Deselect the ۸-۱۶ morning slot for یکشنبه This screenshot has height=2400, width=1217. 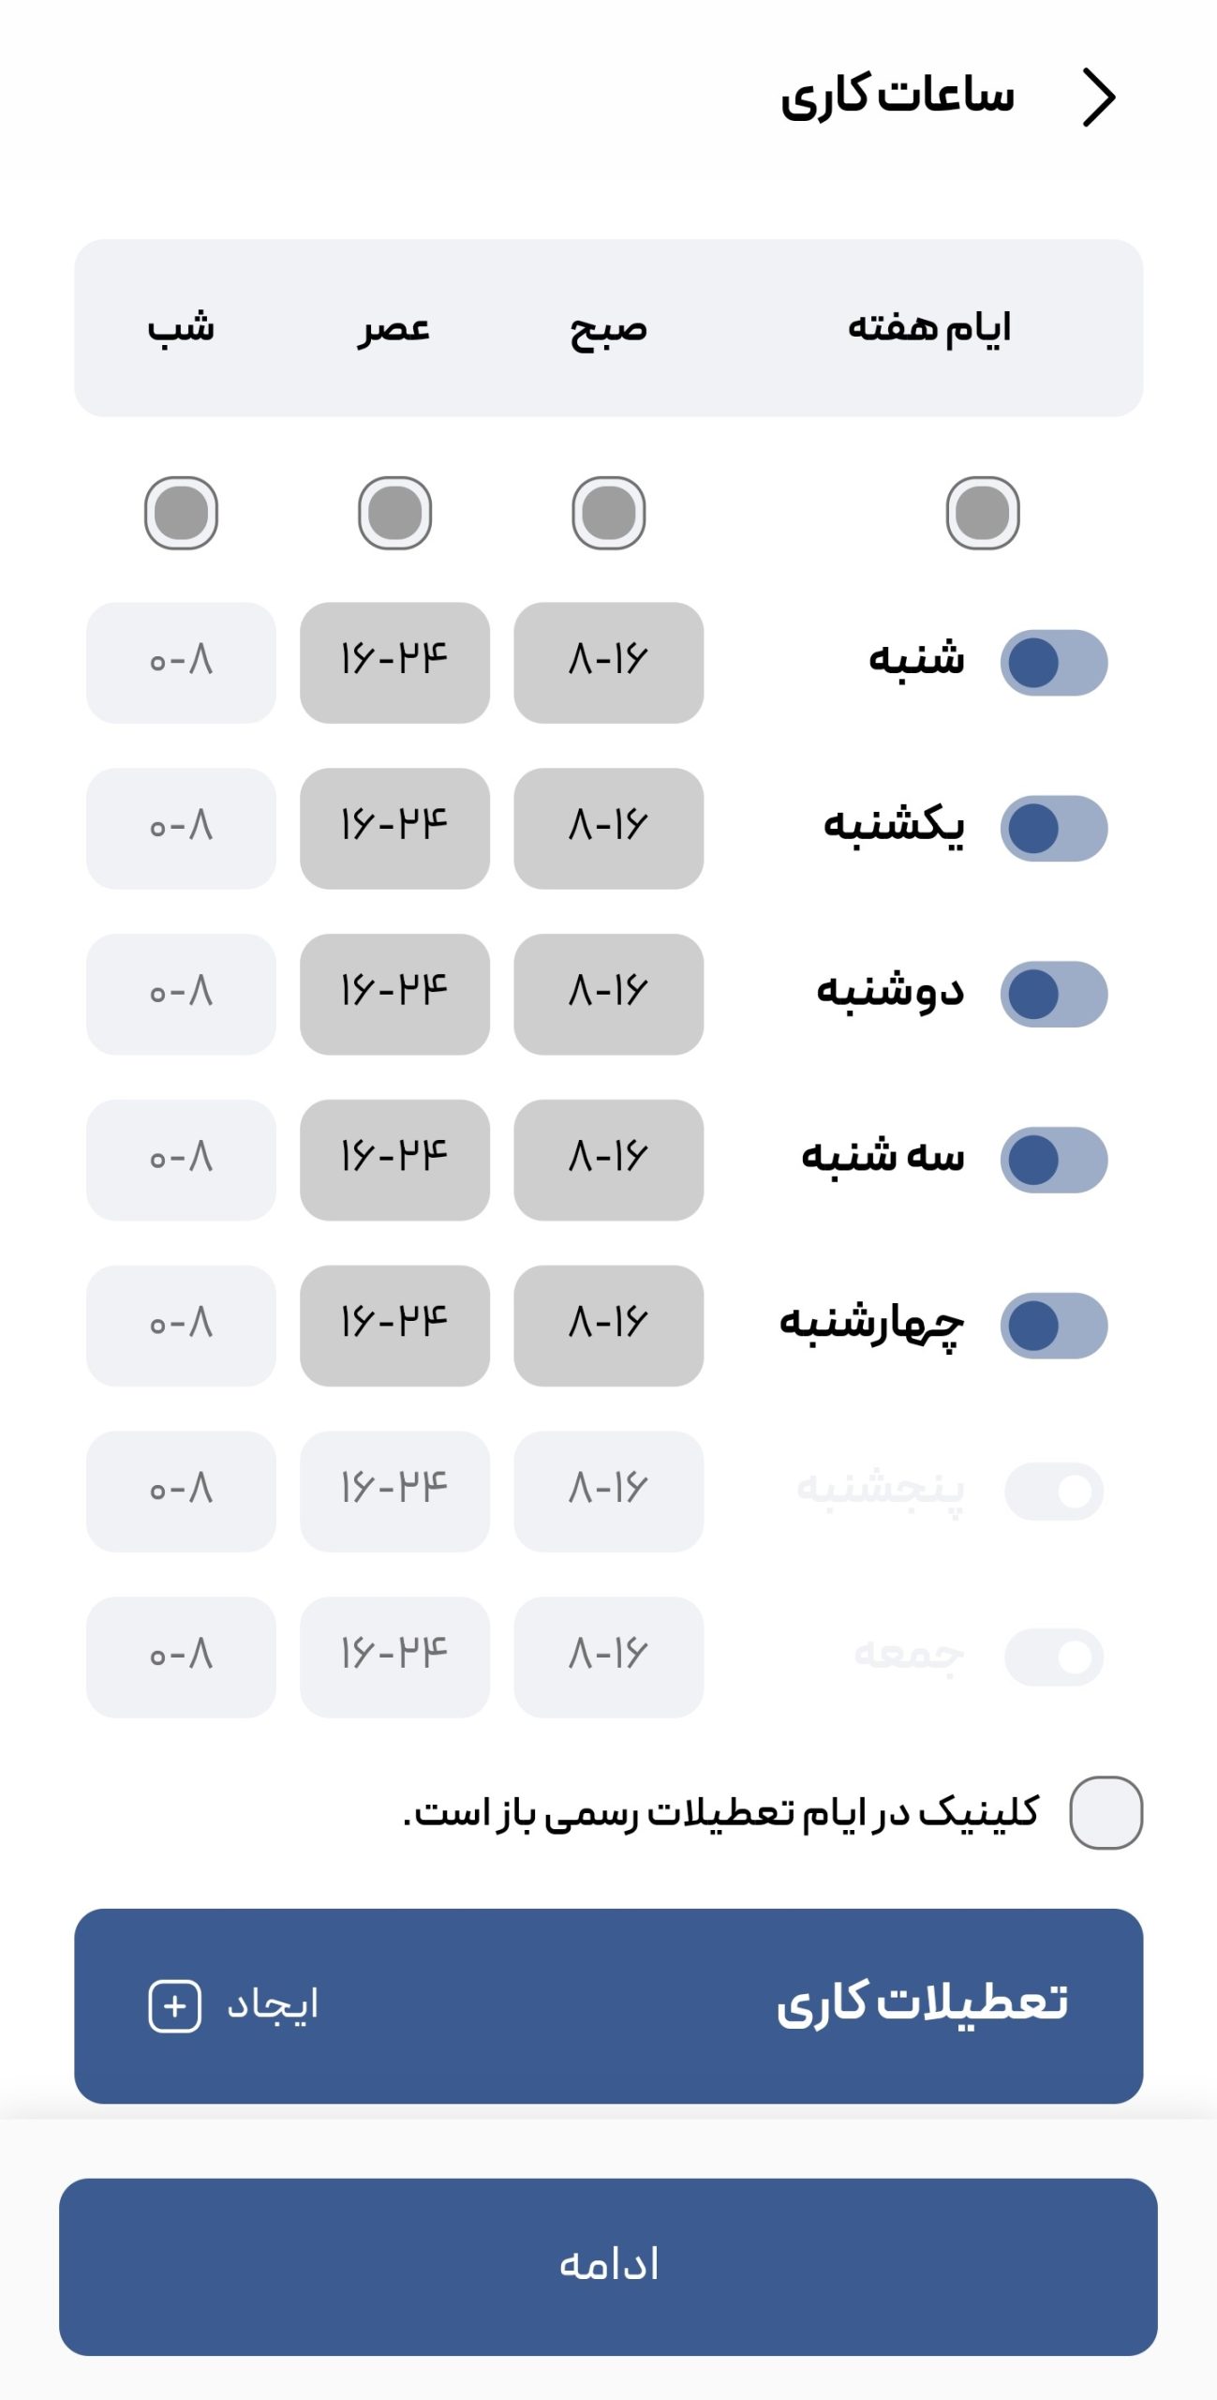pyautogui.click(x=609, y=829)
